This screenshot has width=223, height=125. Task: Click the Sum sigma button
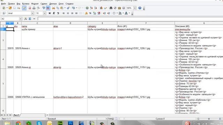point(30,19)
